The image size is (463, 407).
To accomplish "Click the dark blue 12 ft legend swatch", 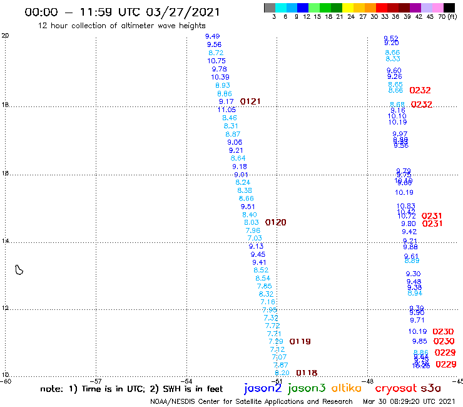I will pyautogui.click(x=303, y=8).
